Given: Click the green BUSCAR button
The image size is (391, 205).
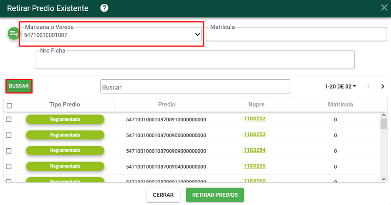Looking at the screenshot, I should point(19,86).
